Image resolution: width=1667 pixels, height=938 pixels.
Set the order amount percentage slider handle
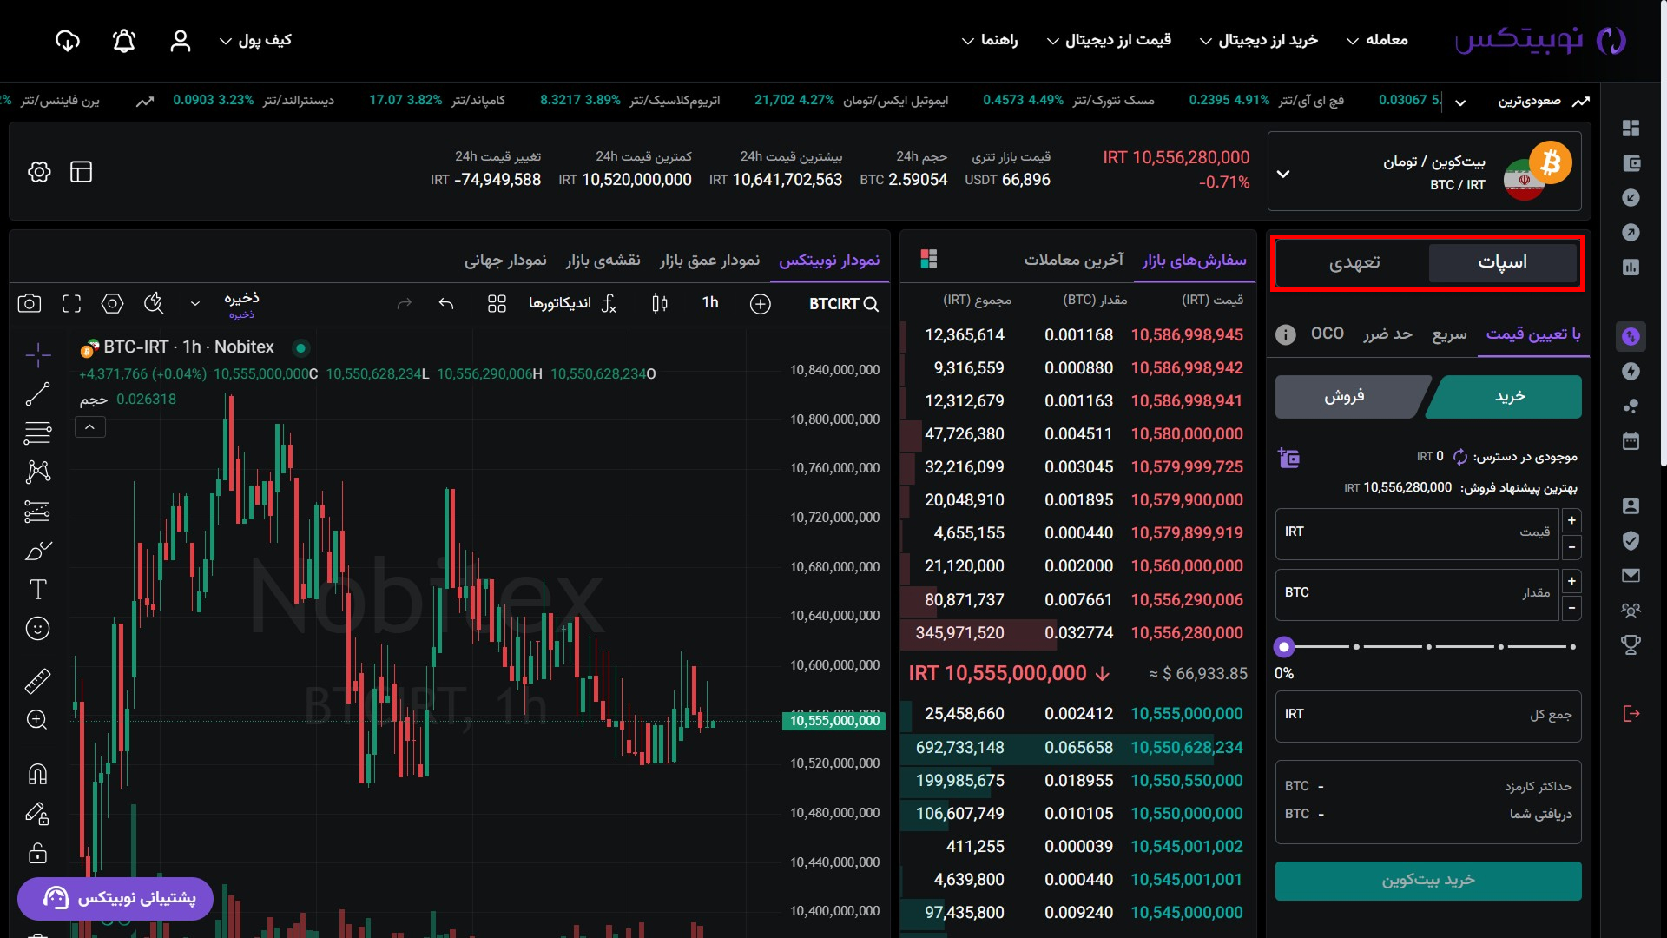[1284, 647]
